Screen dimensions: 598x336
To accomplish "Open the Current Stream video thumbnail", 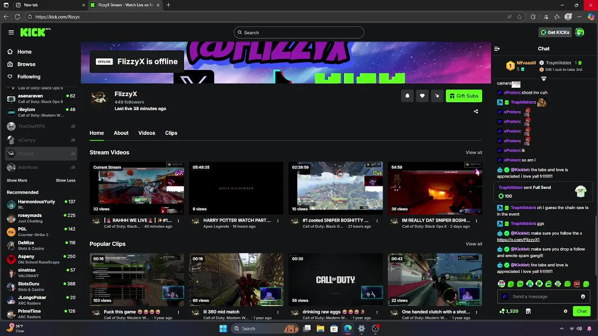I will click(x=137, y=188).
